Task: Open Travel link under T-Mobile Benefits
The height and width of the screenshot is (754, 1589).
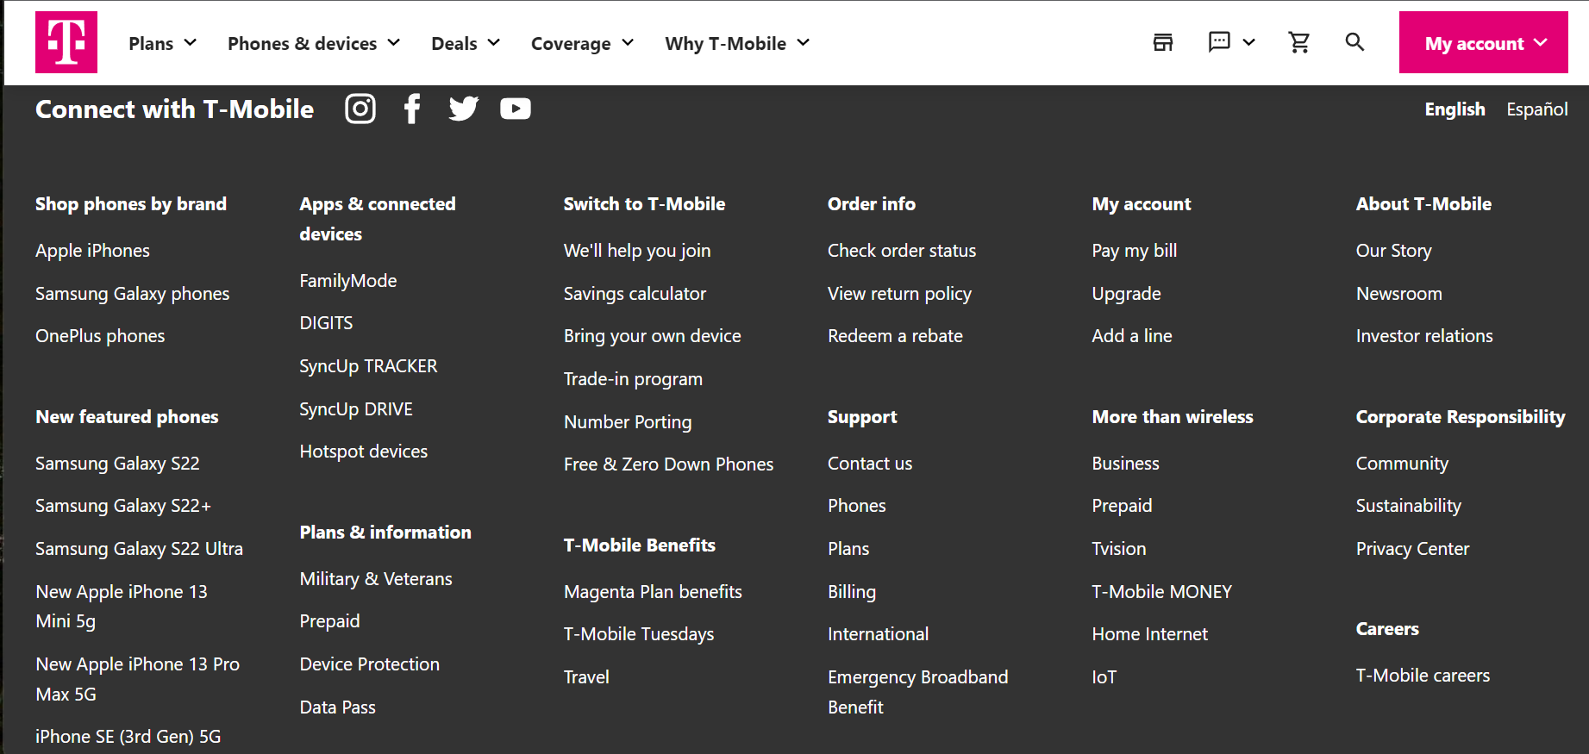Action: [586, 677]
